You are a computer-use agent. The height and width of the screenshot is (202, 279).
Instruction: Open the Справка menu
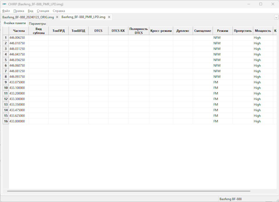[x=59, y=11]
